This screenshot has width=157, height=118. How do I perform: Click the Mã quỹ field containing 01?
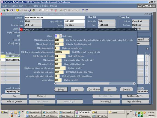(x=57, y=36)
